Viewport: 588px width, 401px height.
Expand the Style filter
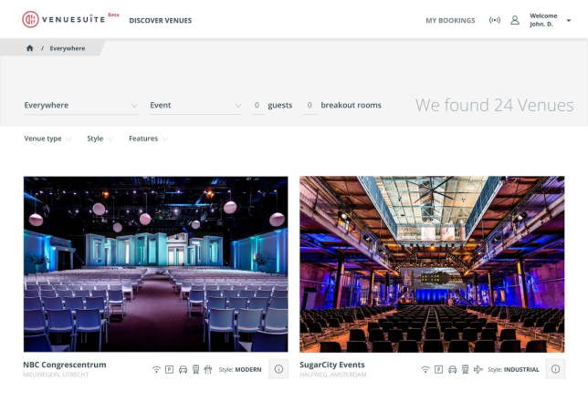point(100,139)
